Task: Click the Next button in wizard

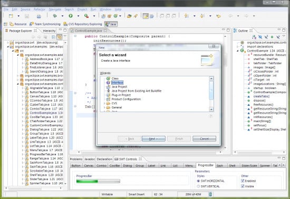Action: point(153,139)
